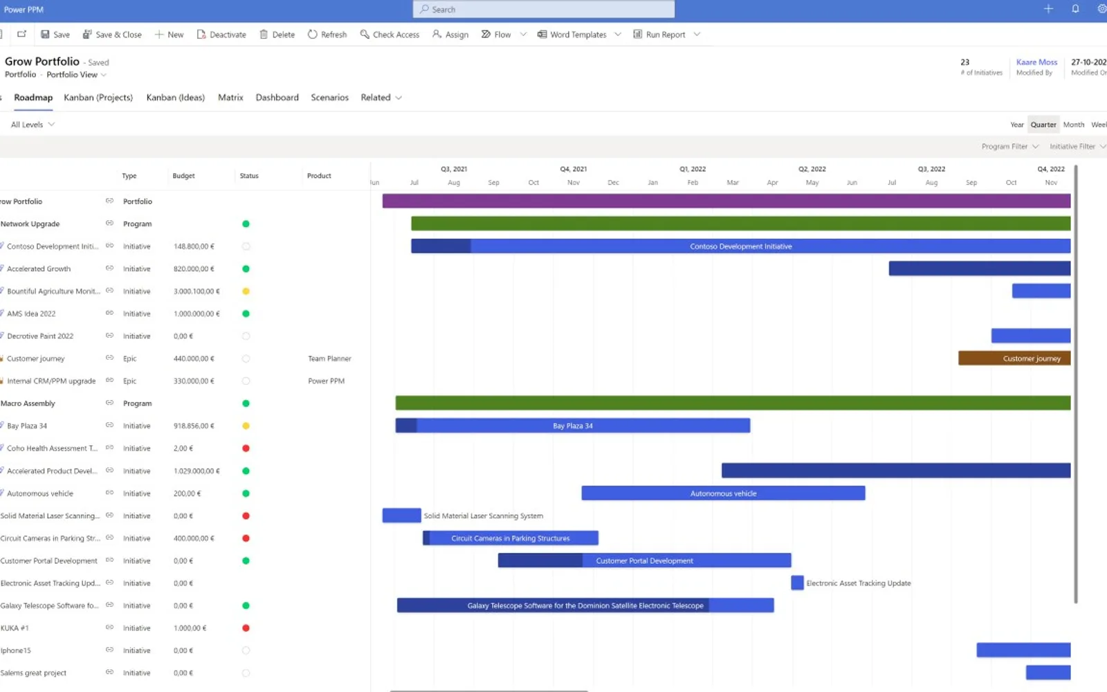Screen dimensions: 1107x692
Task: Click the Save icon in toolbar
Action: tap(45, 35)
